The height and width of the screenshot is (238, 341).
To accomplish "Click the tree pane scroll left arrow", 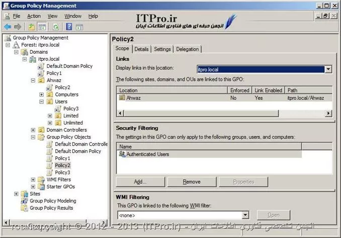I will [x=6, y=222].
